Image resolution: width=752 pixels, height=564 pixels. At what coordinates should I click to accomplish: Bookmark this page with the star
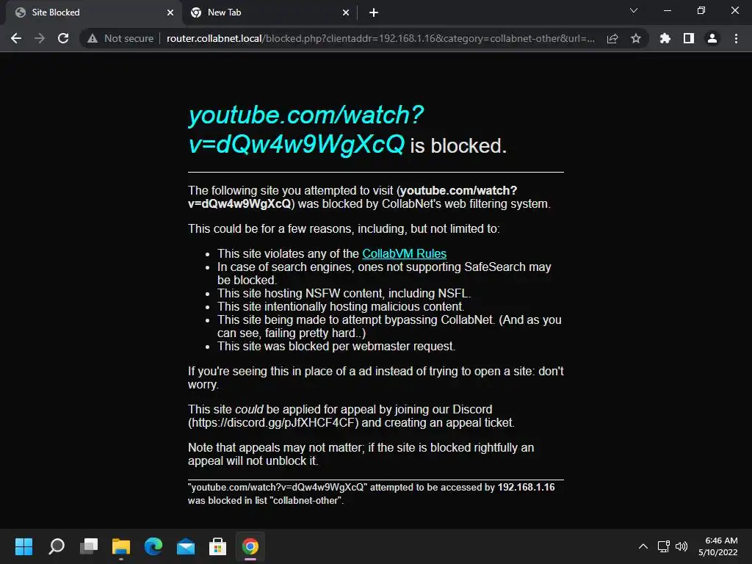pyautogui.click(x=636, y=38)
